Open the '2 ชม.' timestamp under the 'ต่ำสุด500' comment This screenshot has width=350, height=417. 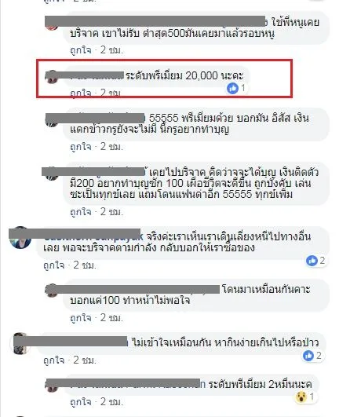pyautogui.click(x=111, y=49)
